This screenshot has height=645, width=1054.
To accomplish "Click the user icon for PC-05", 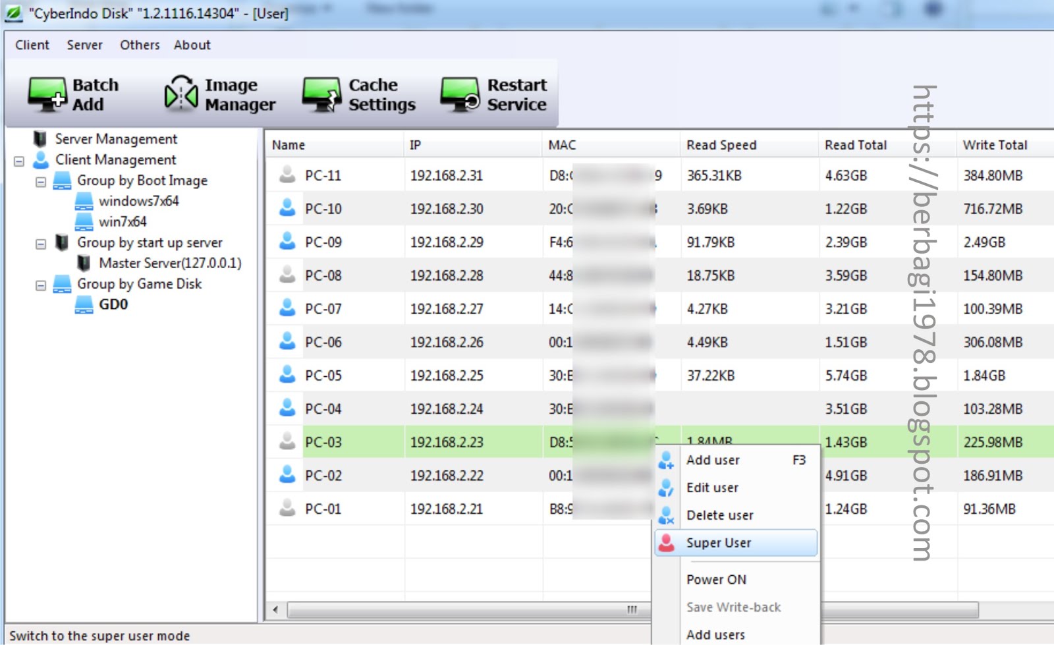I will pos(287,375).
